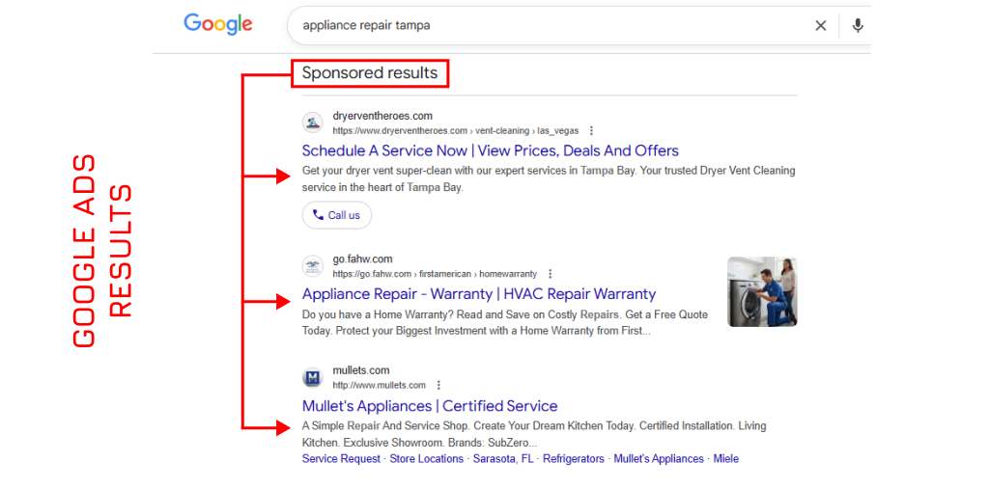Open the 'Miele' sitelink
The width and height of the screenshot is (989, 489).
click(726, 459)
